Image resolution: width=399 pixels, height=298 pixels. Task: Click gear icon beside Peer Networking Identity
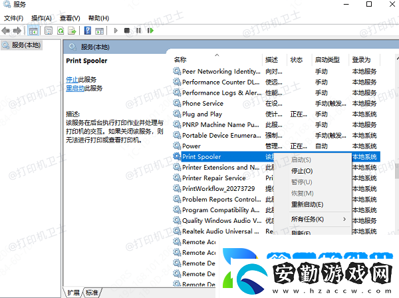177,71
